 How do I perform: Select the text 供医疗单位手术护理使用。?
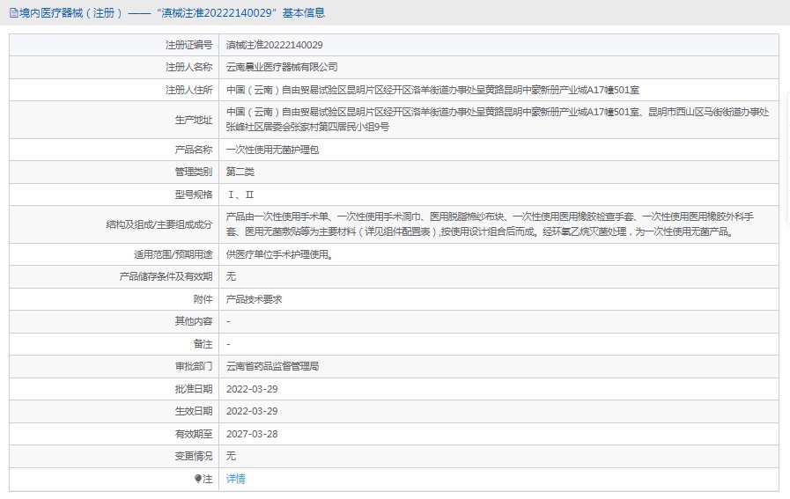279,255
